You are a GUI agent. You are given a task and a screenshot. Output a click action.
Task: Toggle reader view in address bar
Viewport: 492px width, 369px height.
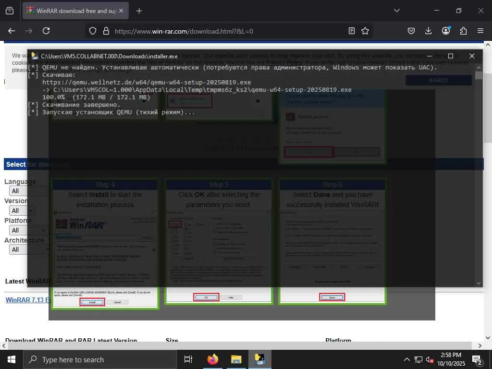pos(352,31)
